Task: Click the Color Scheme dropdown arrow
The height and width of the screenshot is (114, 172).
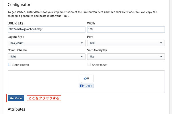Action: (82, 56)
